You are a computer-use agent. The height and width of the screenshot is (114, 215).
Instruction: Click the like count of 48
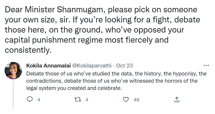(x=136, y=100)
